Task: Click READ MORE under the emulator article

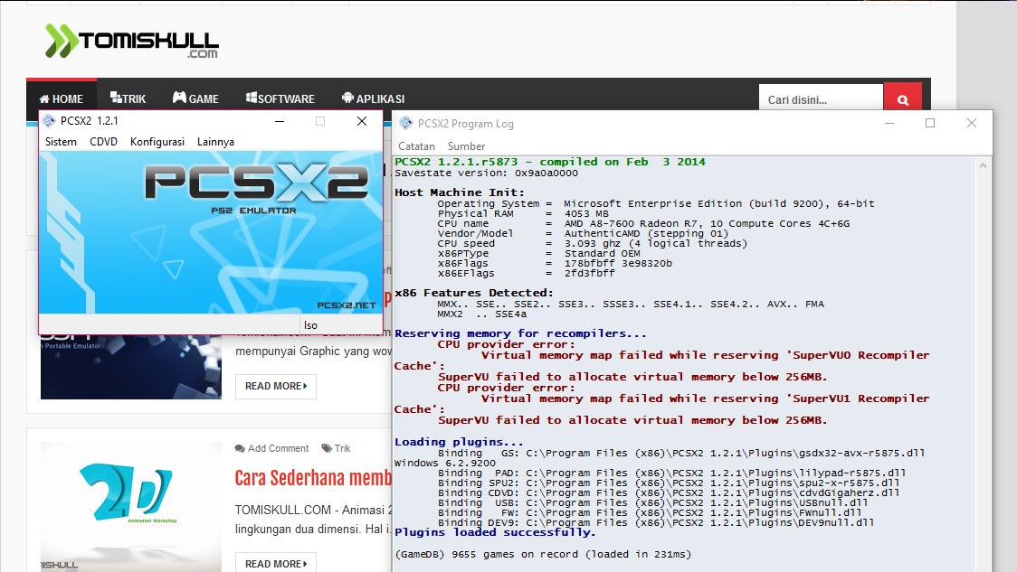Action: click(x=276, y=386)
